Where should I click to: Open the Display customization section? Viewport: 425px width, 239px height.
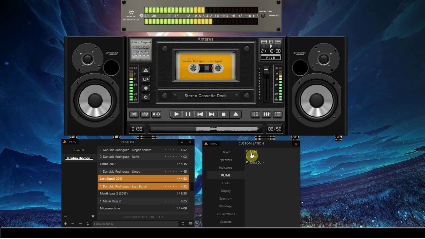pos(226,191)
